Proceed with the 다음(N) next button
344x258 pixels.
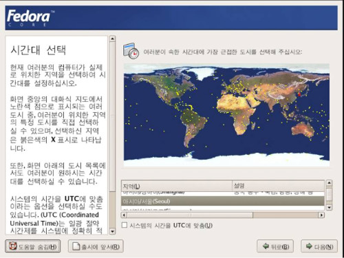pos(319,246)
